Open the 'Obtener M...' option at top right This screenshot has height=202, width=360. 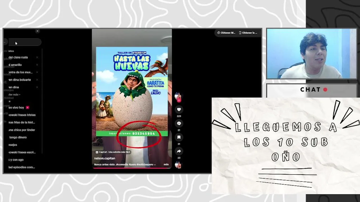coord(226,33)
